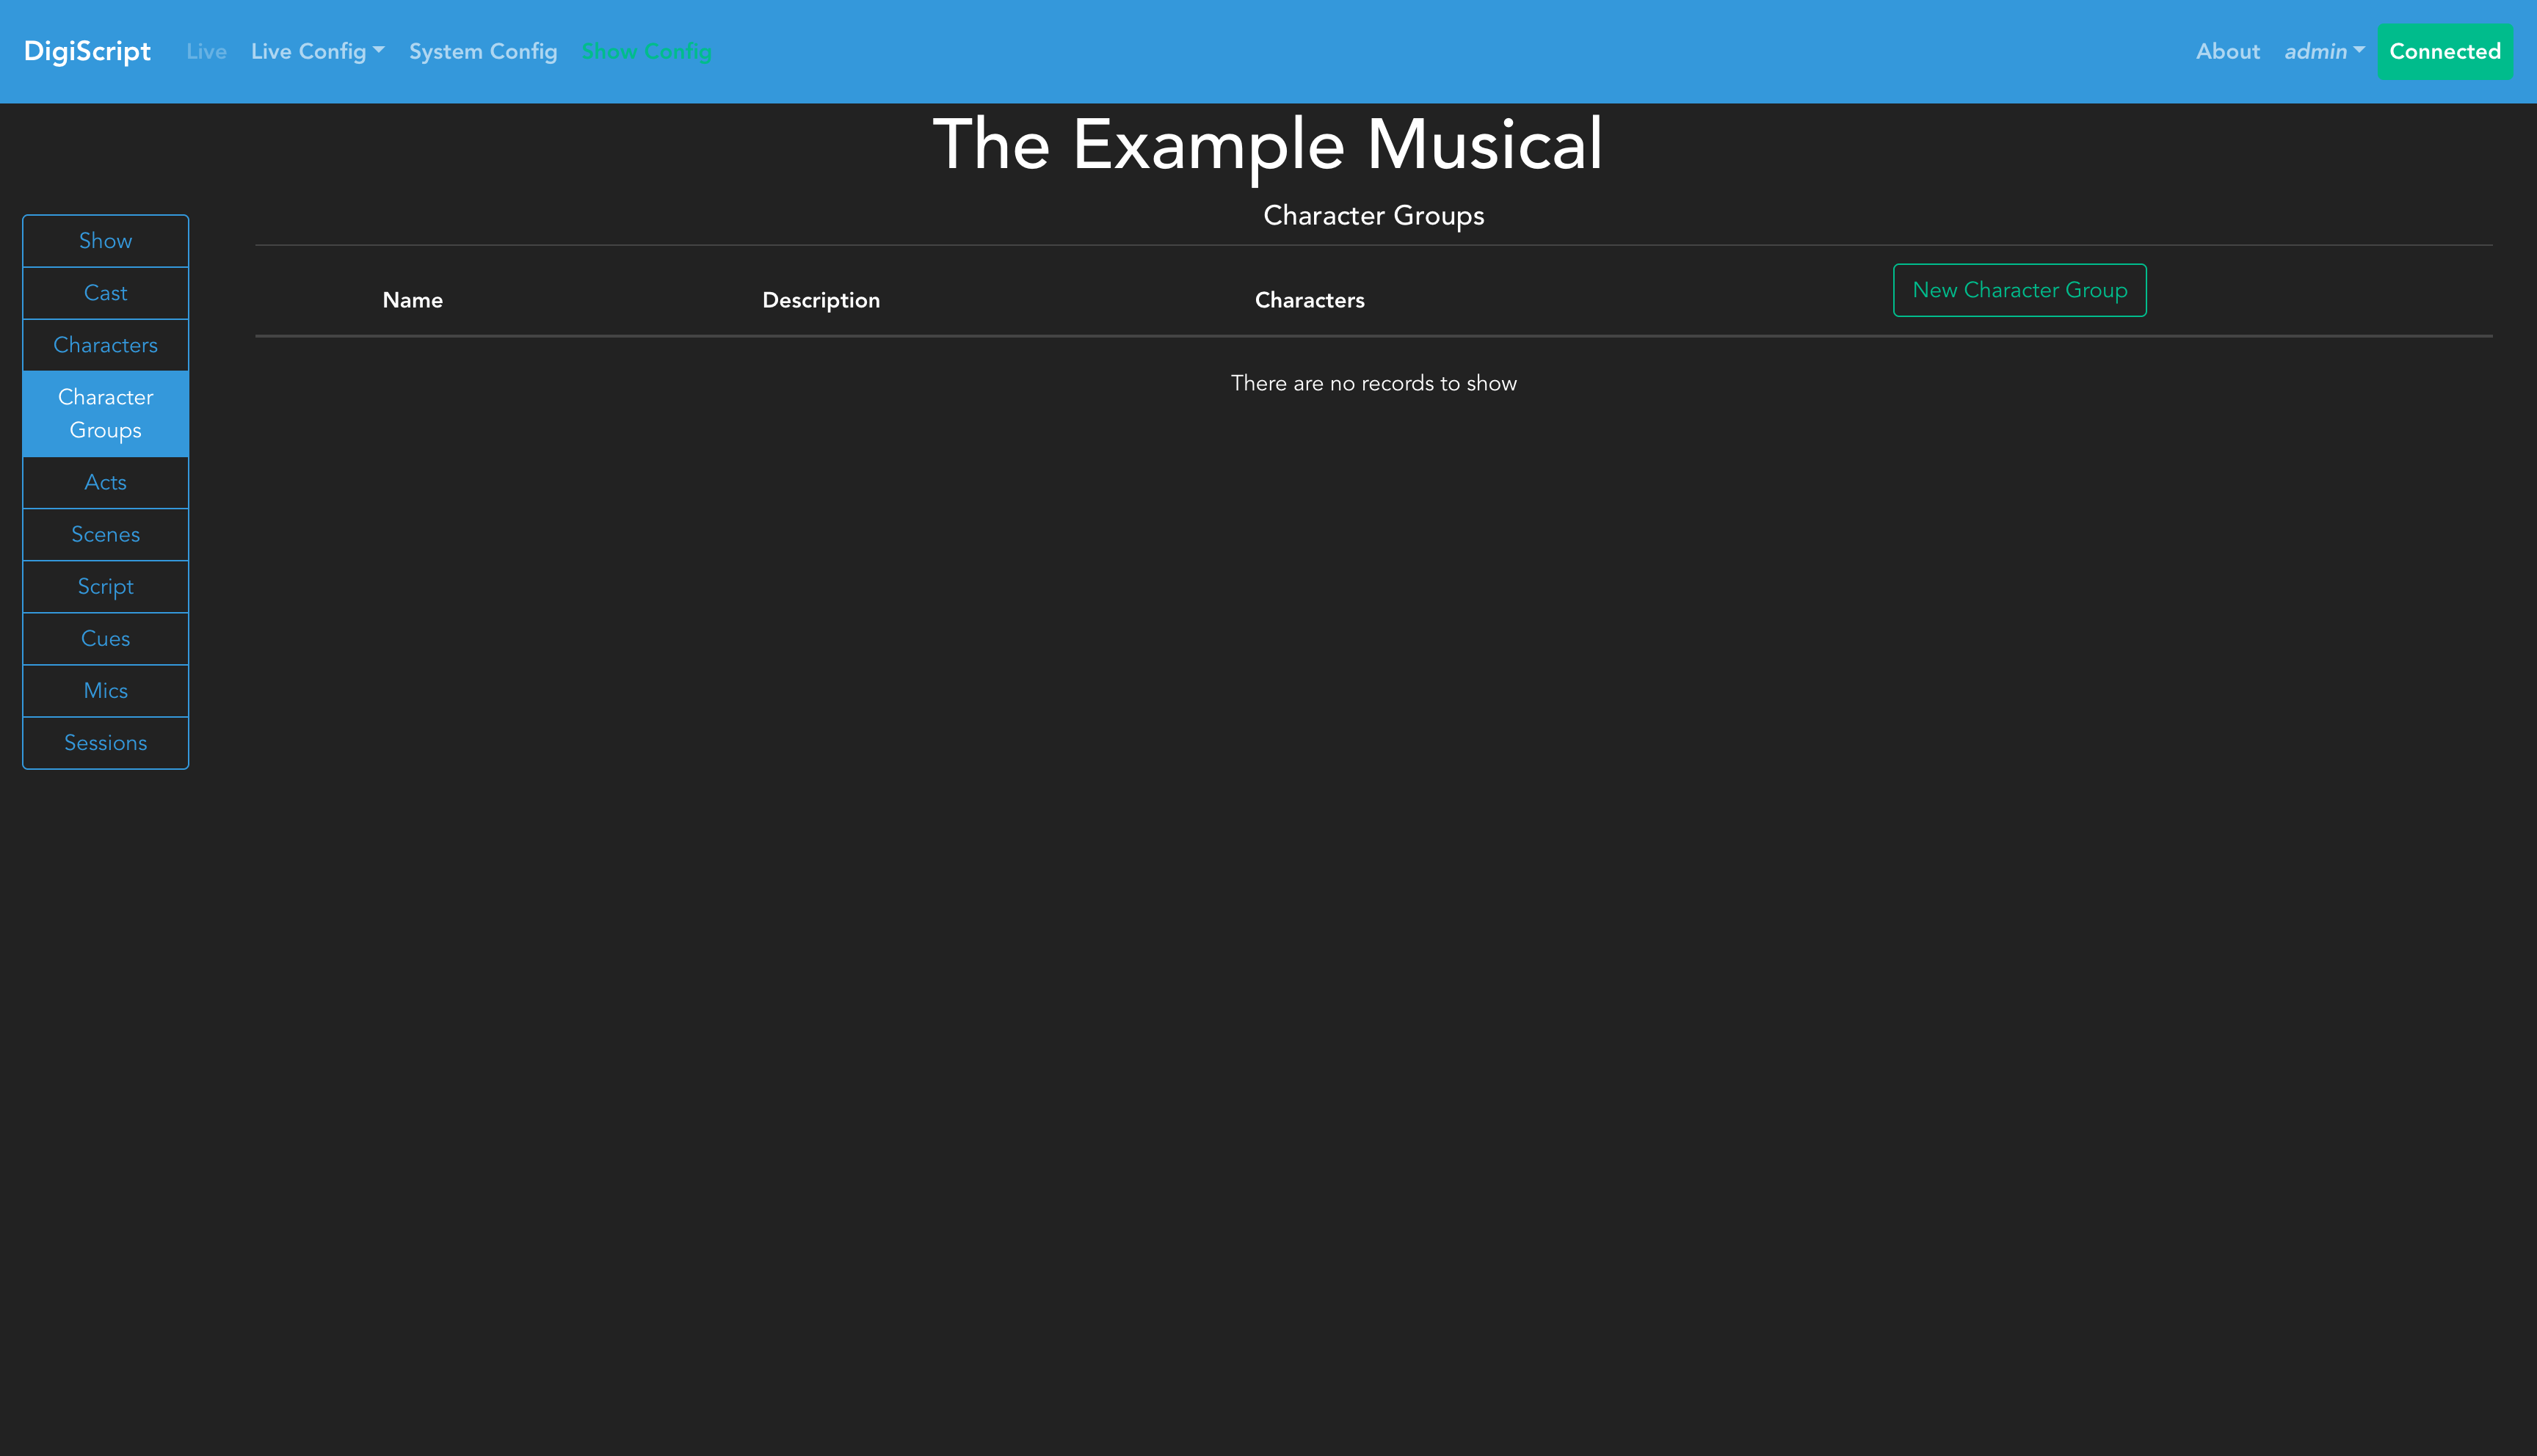The width and height of the screenshot is (2537, 1456).
Task: Open the Characters sidebar tab
Action: pyautogui.click(x=105, y=345)
